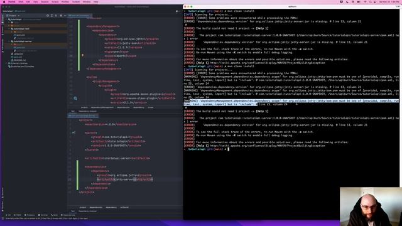Click 'dependencyManagement' breadcrumb in upper editor
This screenshot has width=402, height=226.
tap(102, 107)
